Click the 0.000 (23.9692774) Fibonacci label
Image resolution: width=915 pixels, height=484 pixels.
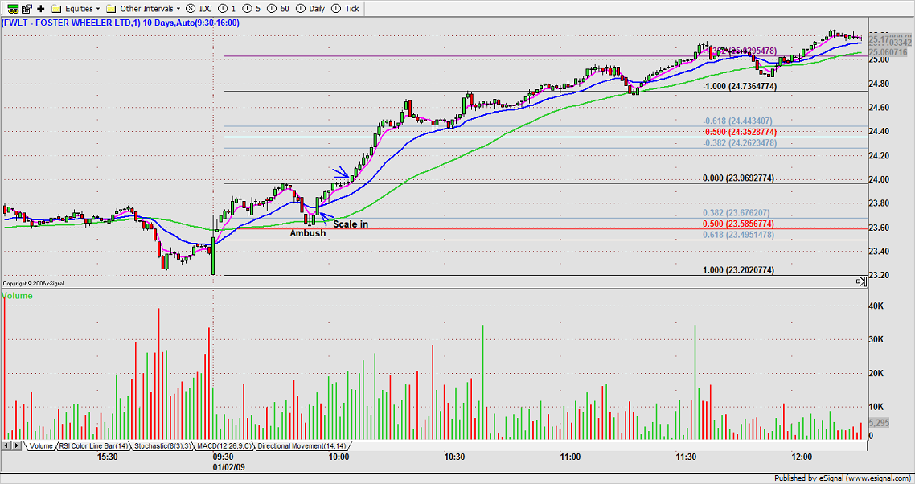pyautogui.click(x=738, y=178)
